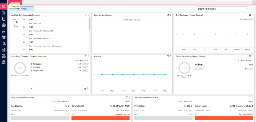Open the Dashboard Utama dropdown
256x122 pixels.
[x=223, y=9]
